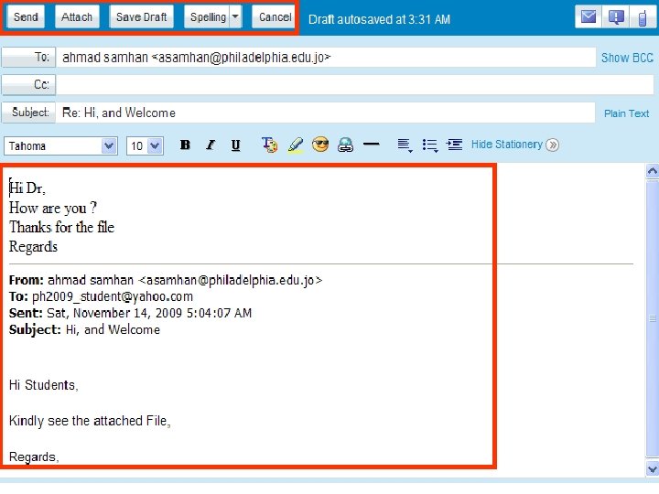Viewport: 659px width, 494px height.
Task: Open the highlight color marker icon
Action: click(x=296, y=145)
